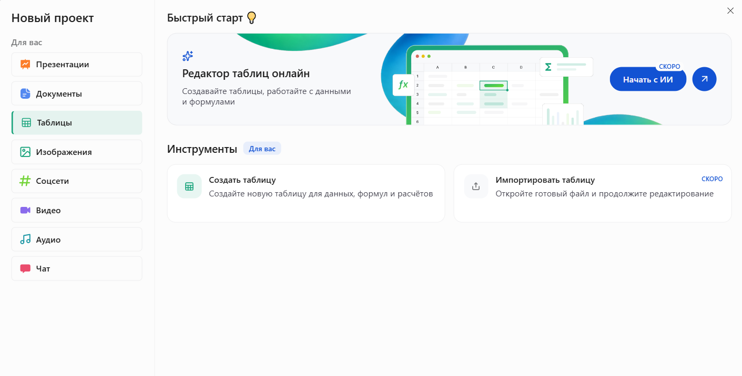Click the Для вас badge near Инструменты
This screenshot has width=742, height=376.
[262, 149]
